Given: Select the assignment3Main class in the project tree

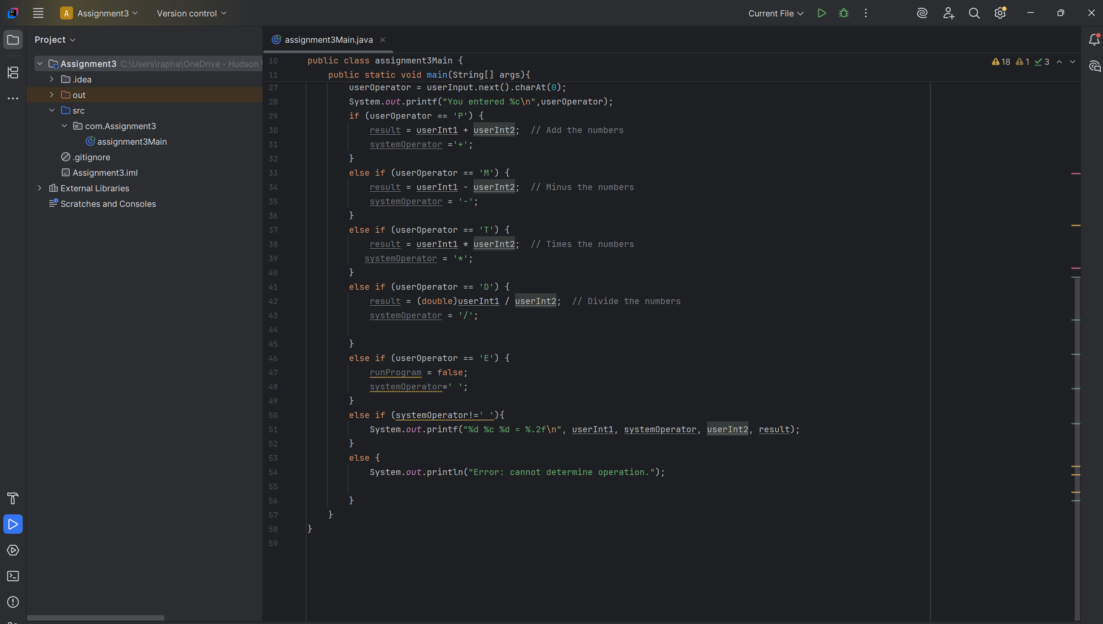Looking at the screenshot, I should point(131,142).
